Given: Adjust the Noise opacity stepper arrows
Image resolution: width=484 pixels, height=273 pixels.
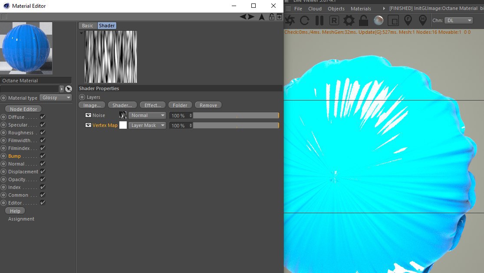Looking at the screenshot, I should coord(191,116).
